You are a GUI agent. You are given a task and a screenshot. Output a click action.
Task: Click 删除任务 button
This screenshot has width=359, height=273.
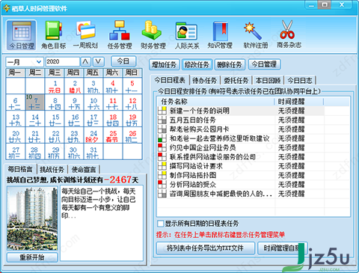230,65
